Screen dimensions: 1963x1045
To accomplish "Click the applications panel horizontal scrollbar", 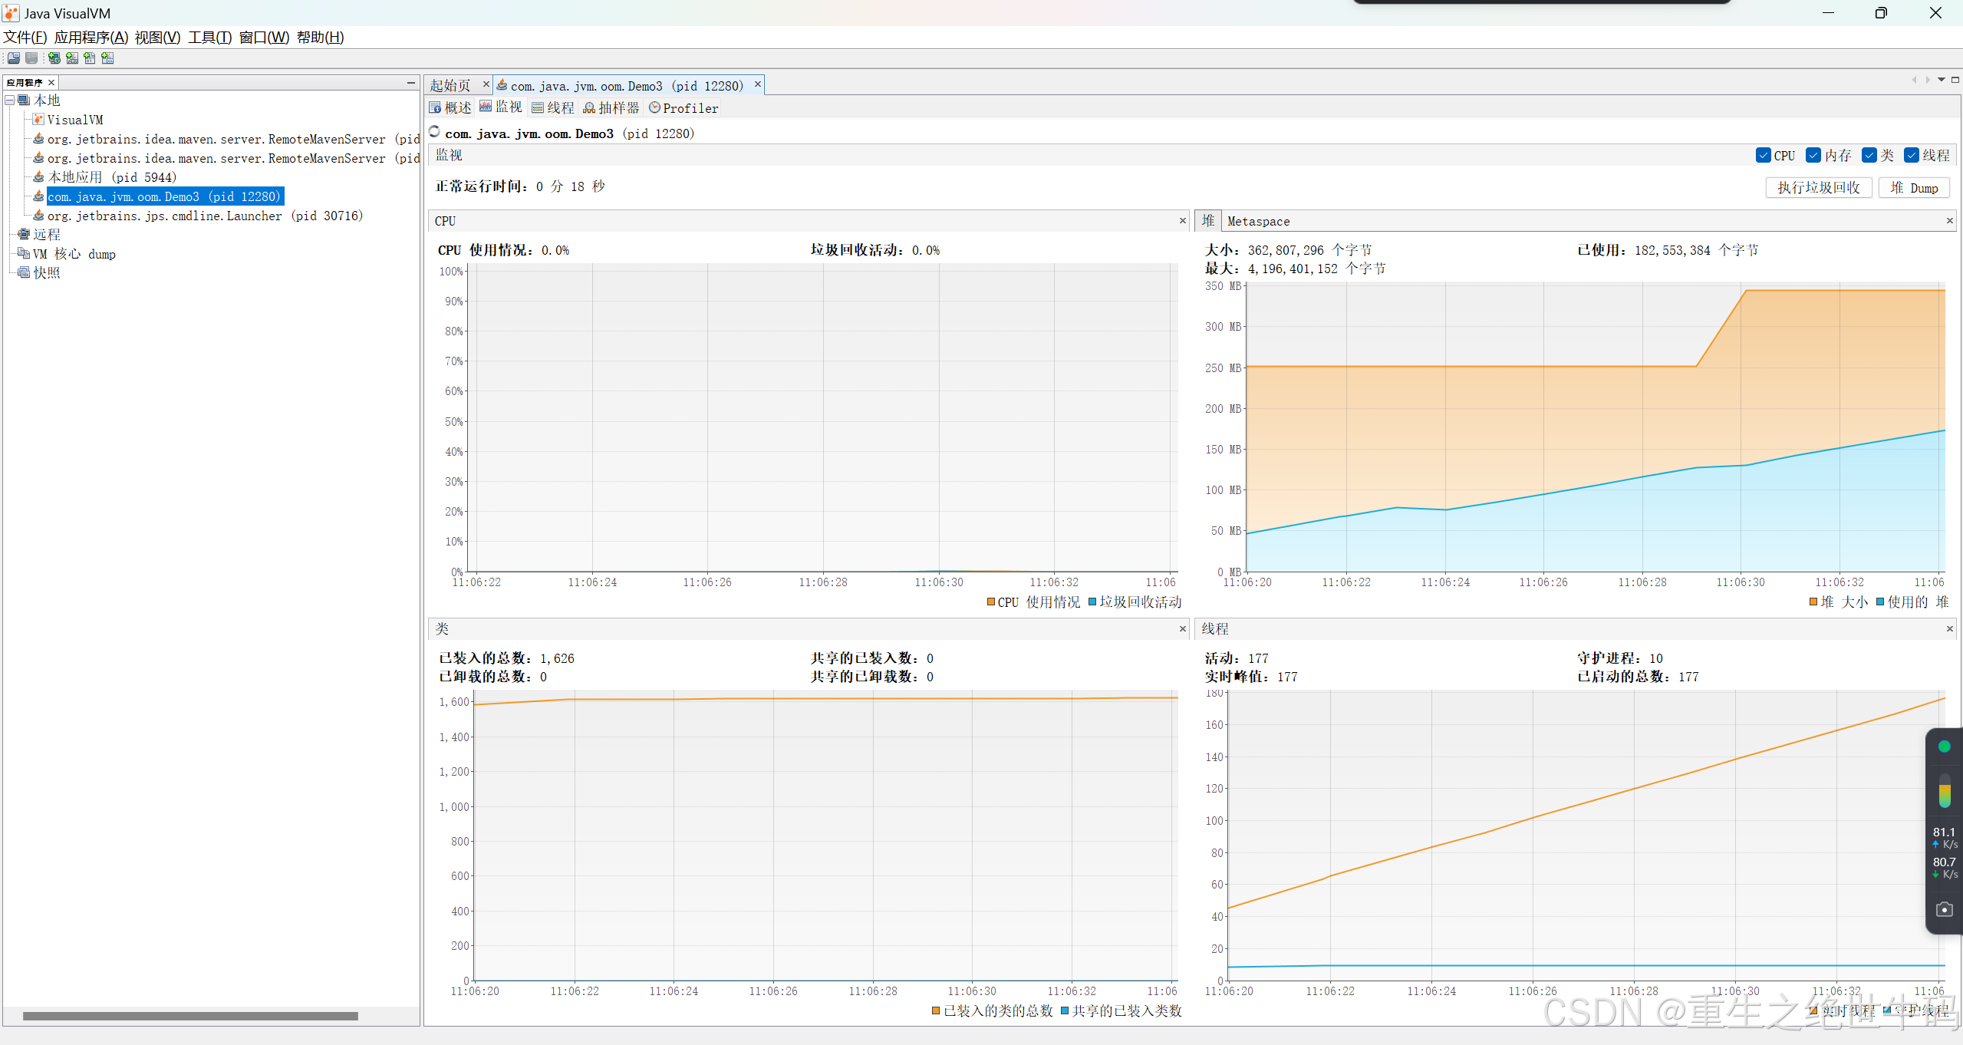I will point(190,1016).
